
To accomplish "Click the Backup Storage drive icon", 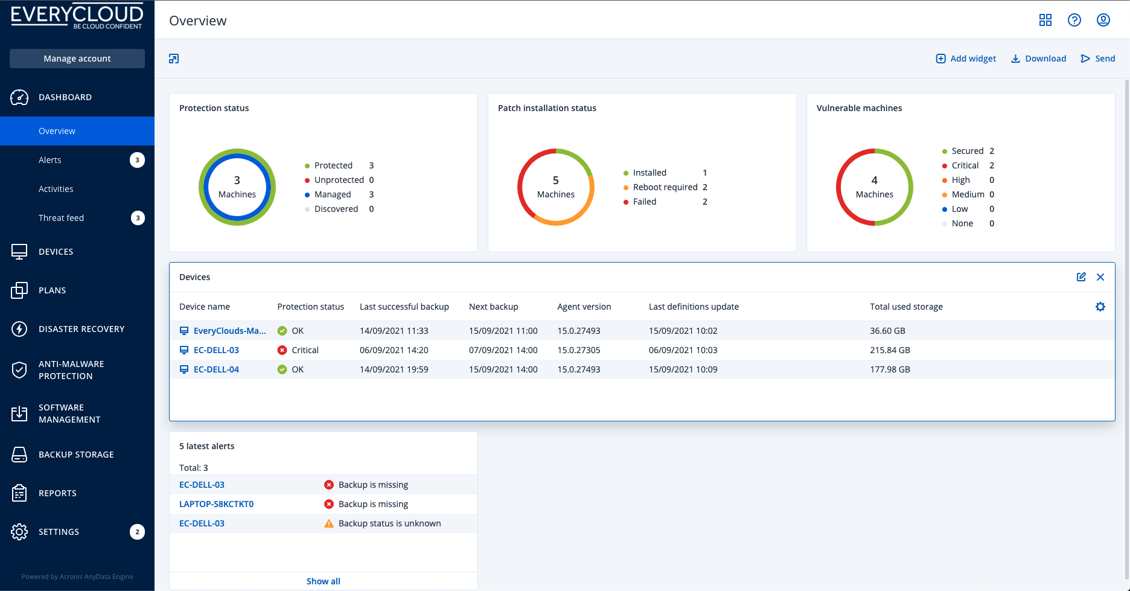I will pyautogui.click(x=19, y=455).
